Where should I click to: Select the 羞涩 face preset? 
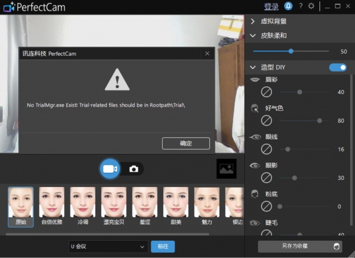[145, 207]
